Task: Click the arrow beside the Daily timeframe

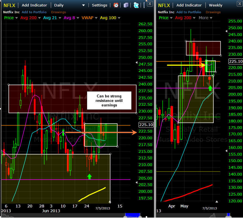Action: tap(83, 5)
